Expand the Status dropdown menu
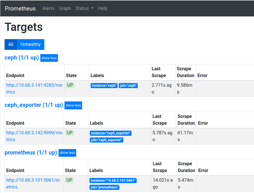Screen dimensions: 254x193 (x=84, y=9)
